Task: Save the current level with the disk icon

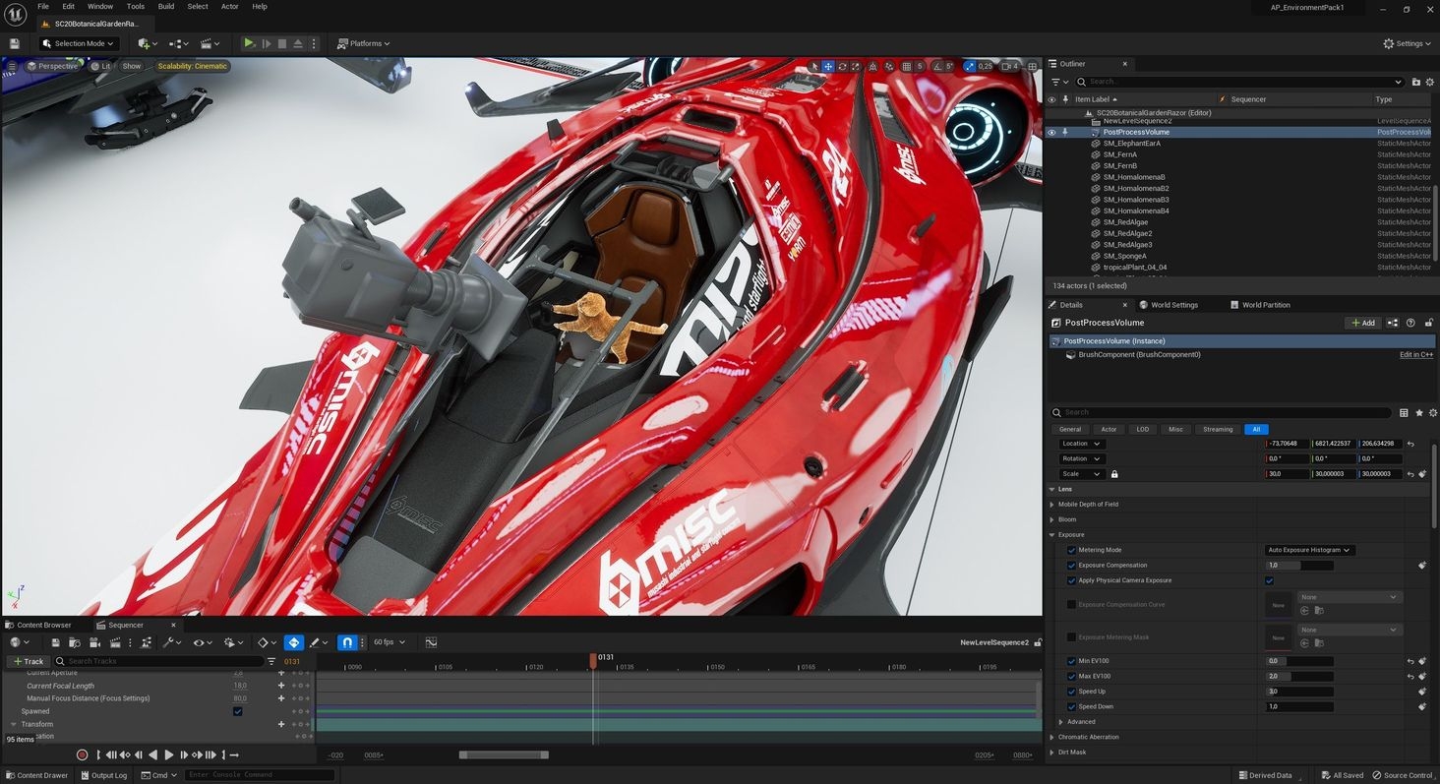Action: pyautogui.click(x=14, y=43)
